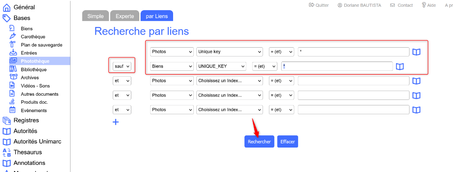
Task: Open the UNIQUE_KEY index dropdown
Action: 221,66
